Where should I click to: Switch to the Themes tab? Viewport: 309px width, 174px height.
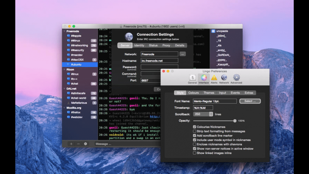tap(209, 93)
